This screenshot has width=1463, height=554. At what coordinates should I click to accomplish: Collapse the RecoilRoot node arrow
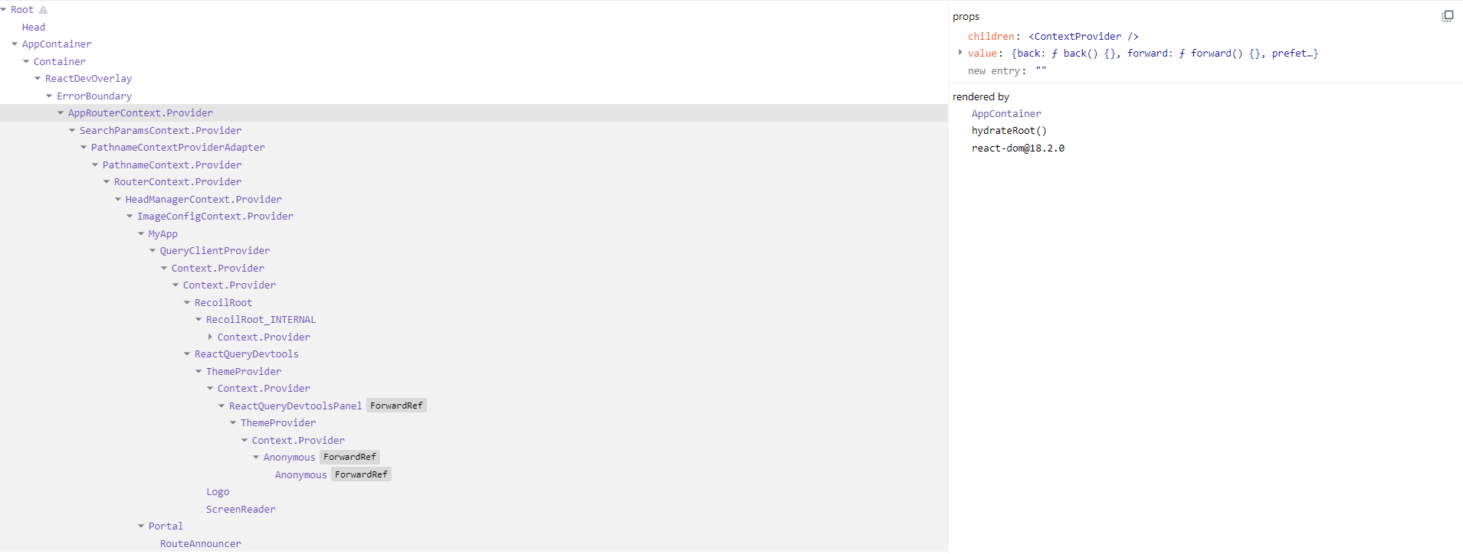tap(187, 302)
